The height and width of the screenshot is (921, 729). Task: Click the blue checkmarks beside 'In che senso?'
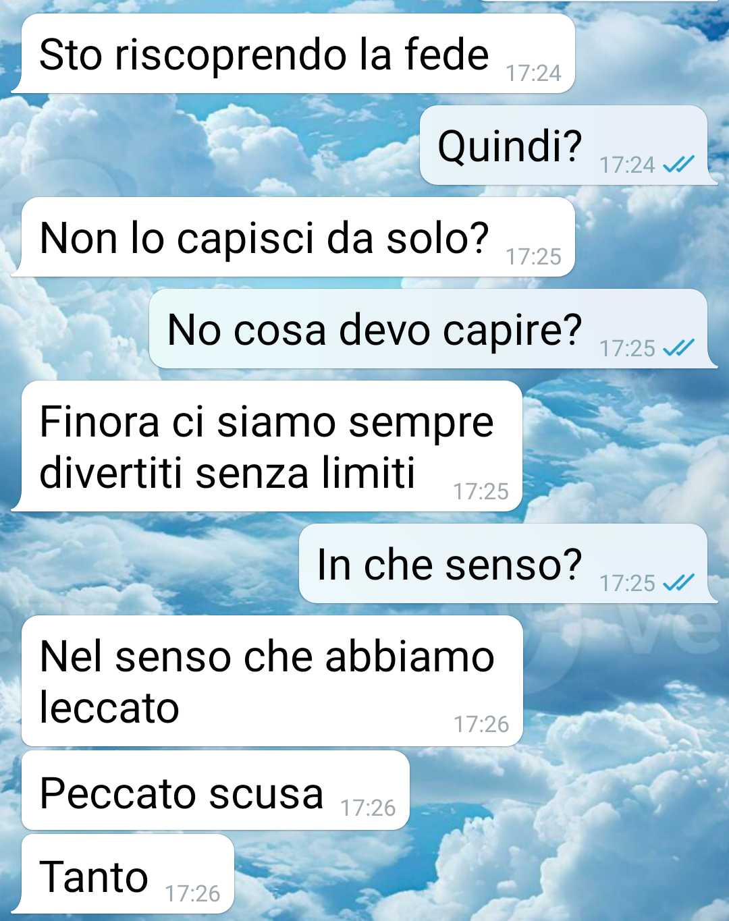(678, 582)
